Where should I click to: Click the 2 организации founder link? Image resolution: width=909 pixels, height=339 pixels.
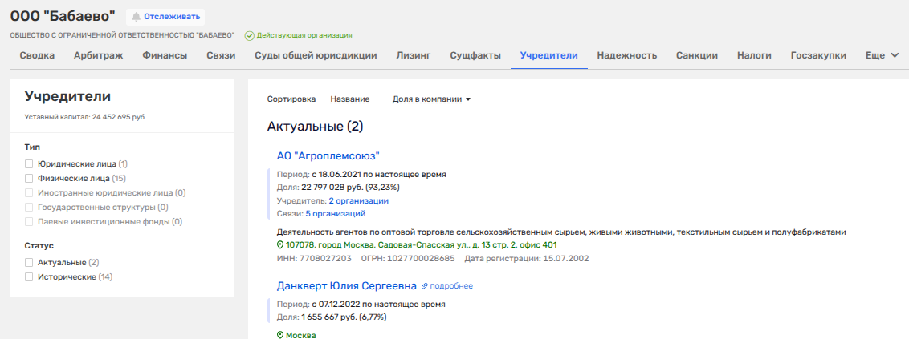click(358, 200)
